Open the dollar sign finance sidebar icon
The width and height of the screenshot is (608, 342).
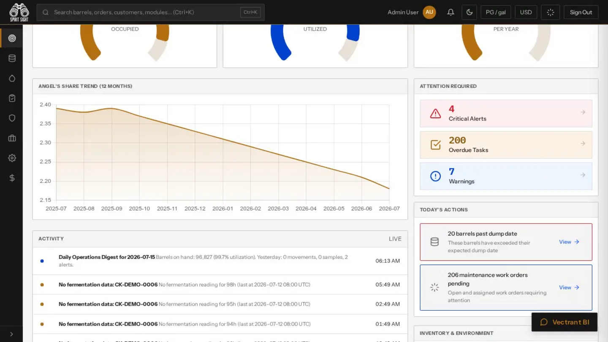point(12,178)
